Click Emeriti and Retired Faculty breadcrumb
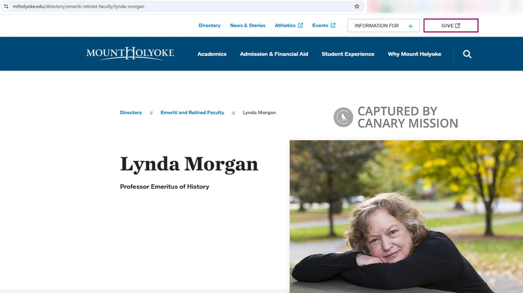The image size is (523, 293). click(x=192, y=112)
